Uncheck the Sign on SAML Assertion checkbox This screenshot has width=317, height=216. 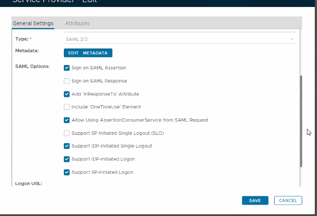[67, 68]
